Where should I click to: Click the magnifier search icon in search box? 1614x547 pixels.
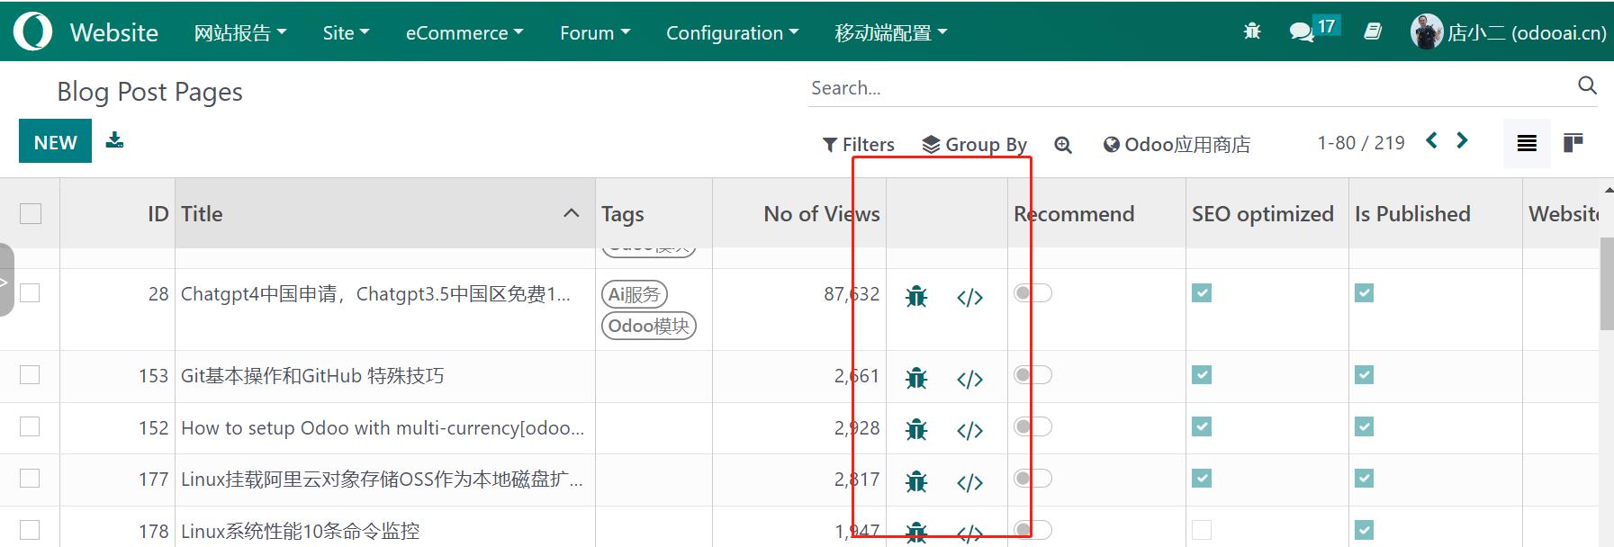click(1586, 85)
